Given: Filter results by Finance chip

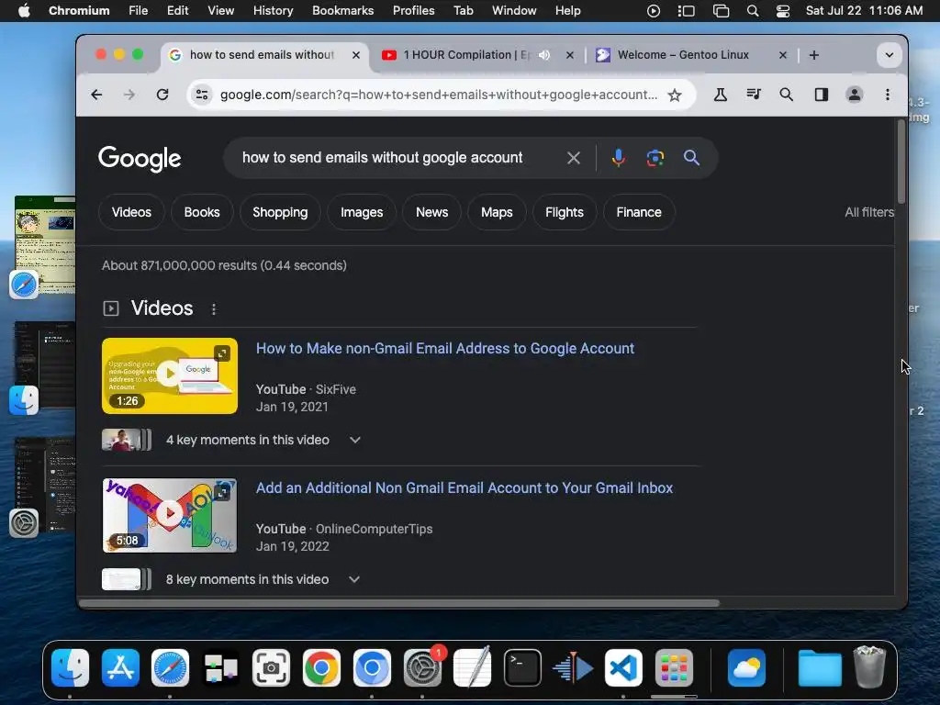Looking at the screenshot, I should click(x=639, y=212).
